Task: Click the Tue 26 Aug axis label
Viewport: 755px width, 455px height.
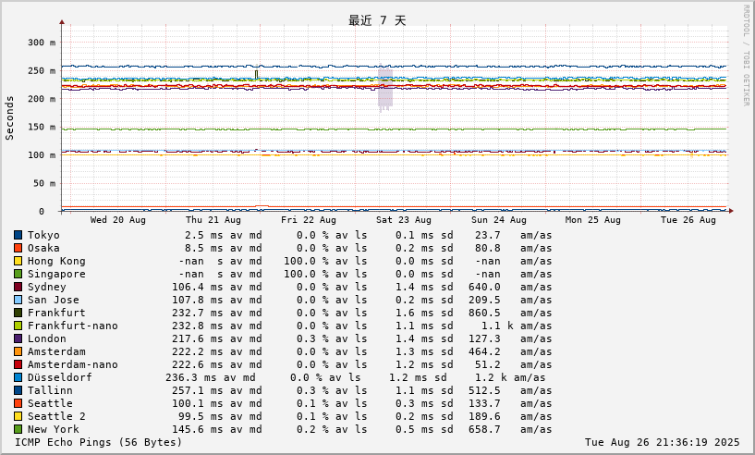Action: point(688,220)
